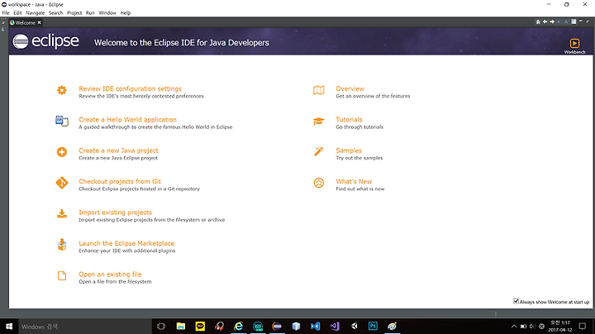This screenshot has width=595, height=334.
Task: Show hidden tray icons with the chevron
Action: coord(513,327)
